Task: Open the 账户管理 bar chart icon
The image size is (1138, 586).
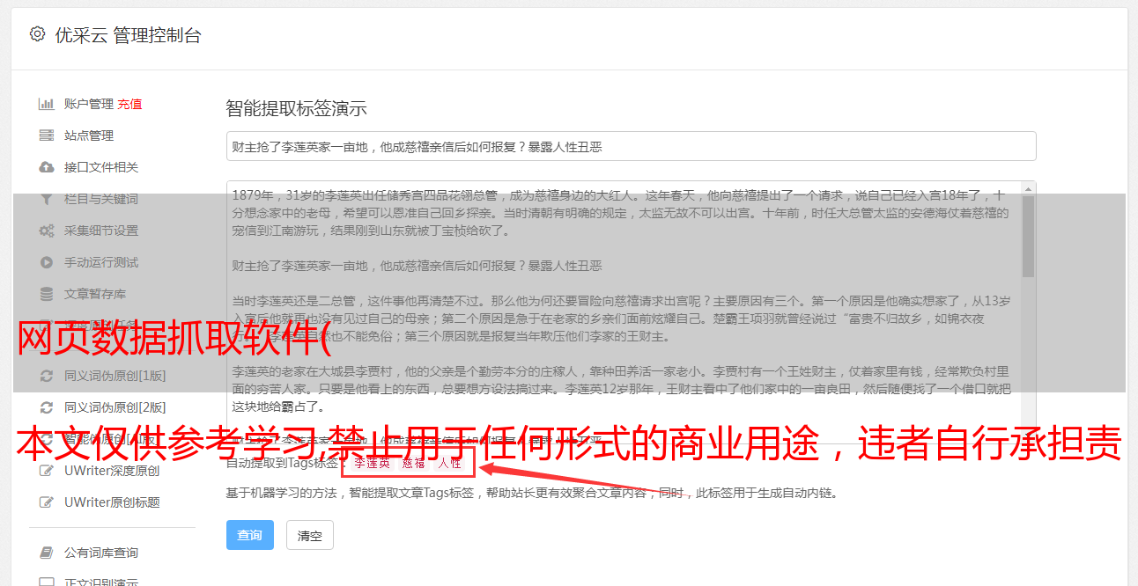Action: pyautogui.click(x=47, y=104)
